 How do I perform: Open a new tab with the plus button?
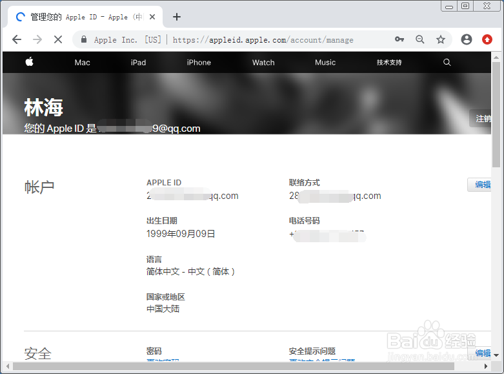(177, 17)
